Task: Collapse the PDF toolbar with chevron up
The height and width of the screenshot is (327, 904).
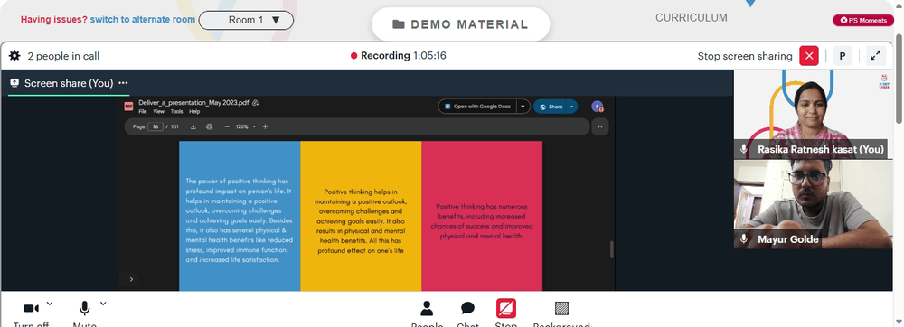Action: tap(599, 126)
